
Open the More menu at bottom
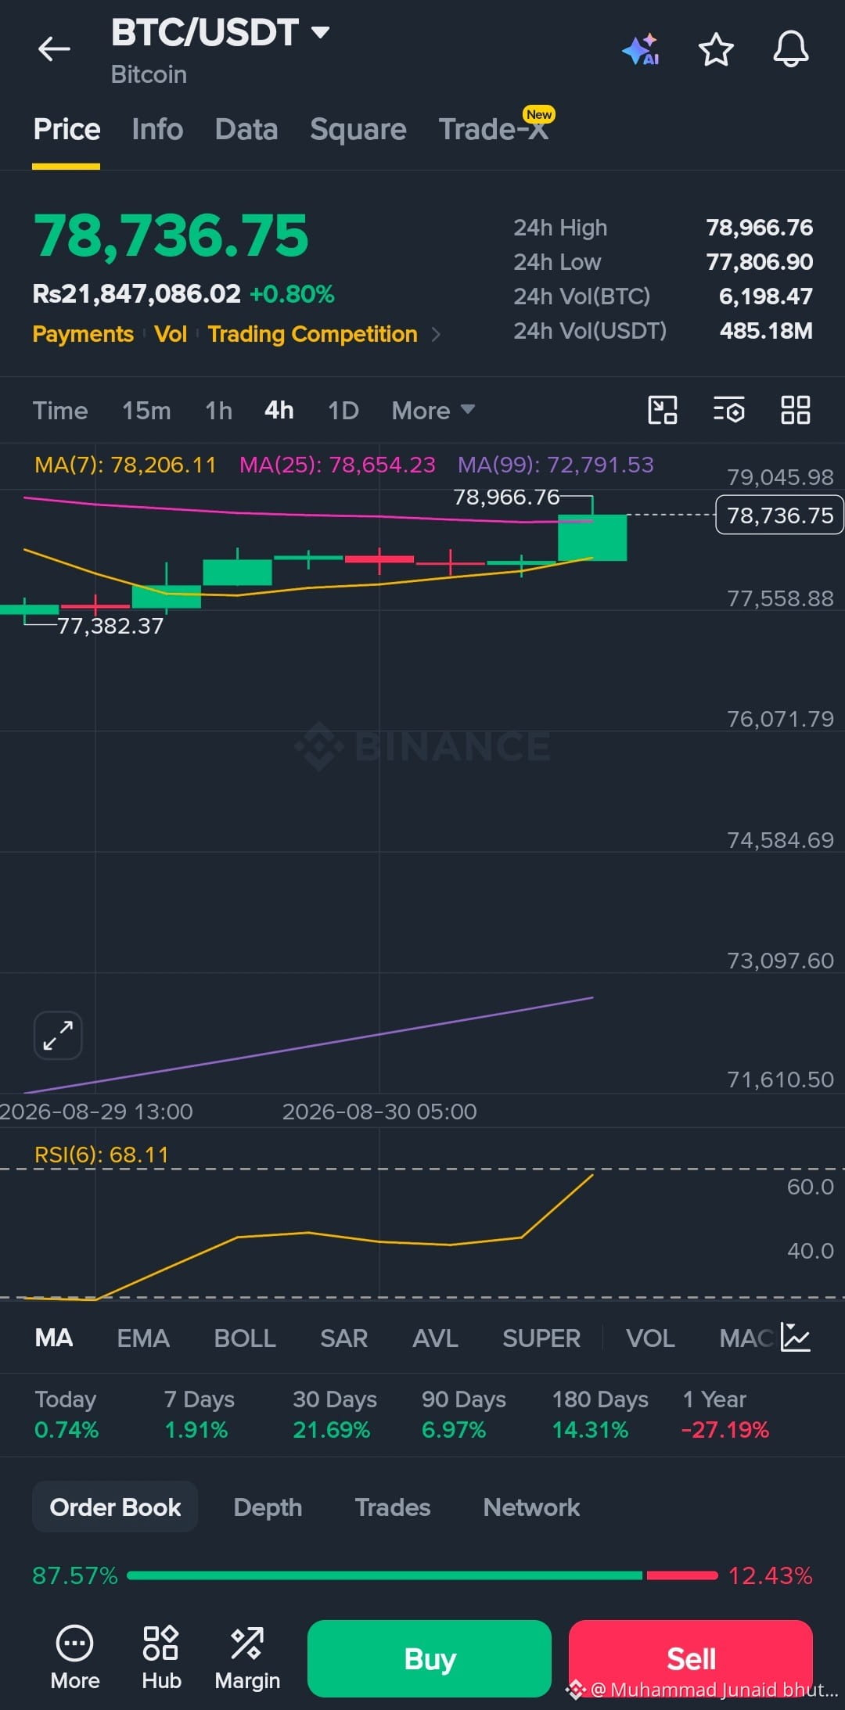point(75,1658)
